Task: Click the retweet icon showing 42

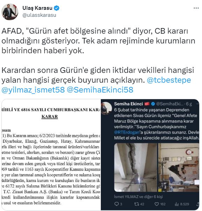Action: [137, 204]
